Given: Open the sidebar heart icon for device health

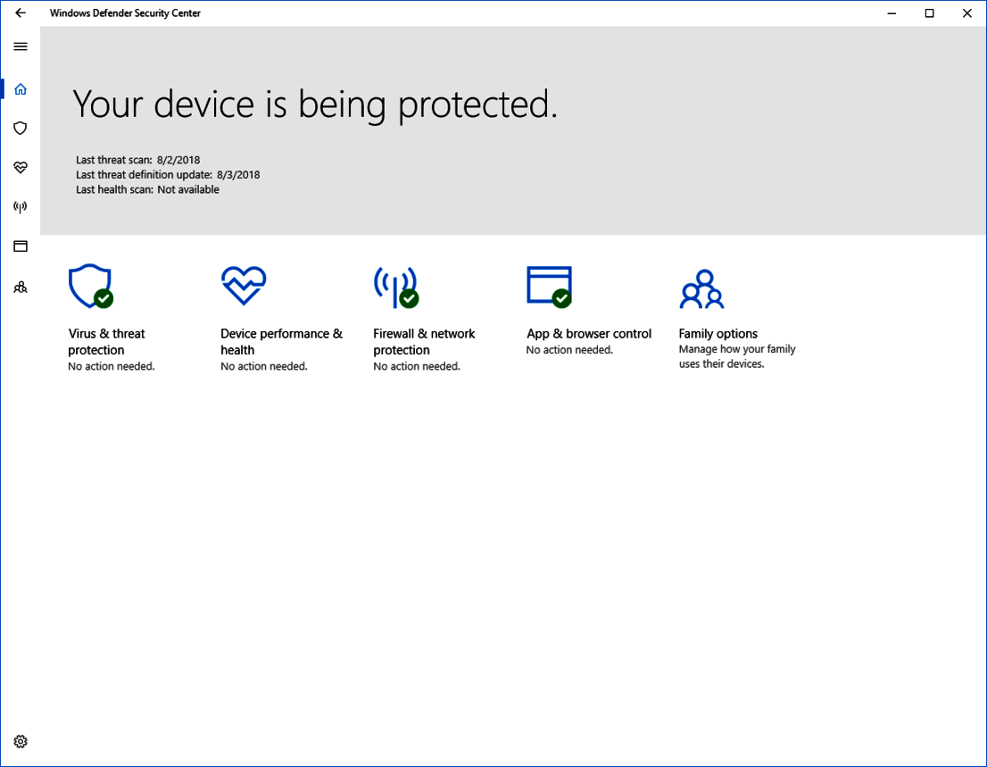Looking at the screenshot, I should pyautogui.click(x=21, y=168).
